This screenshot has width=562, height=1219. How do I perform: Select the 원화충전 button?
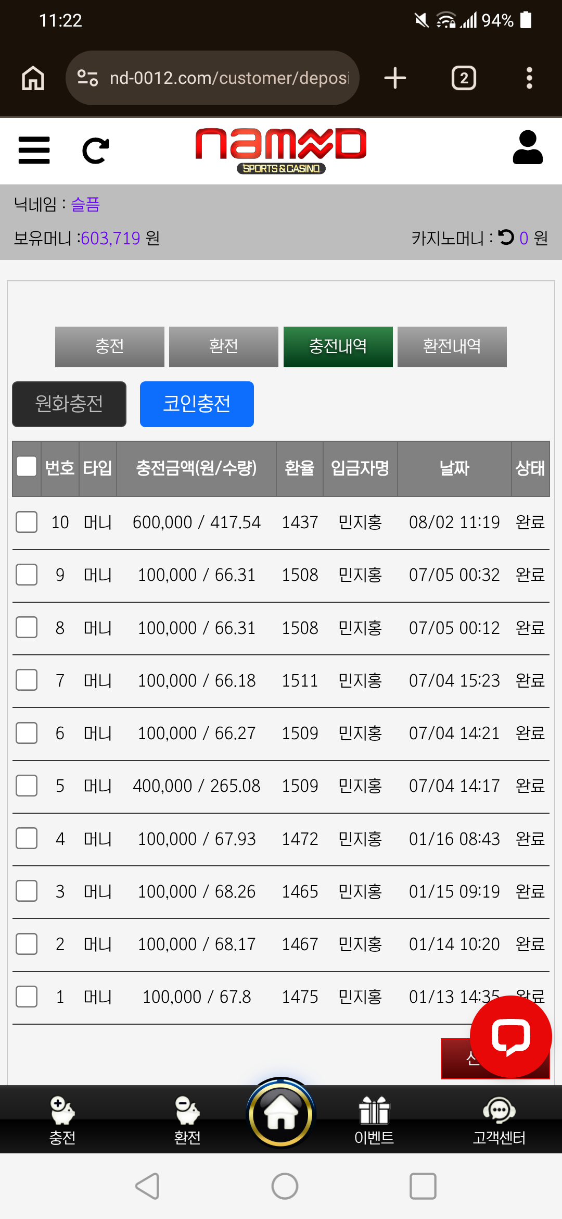(x=69, y=404)
